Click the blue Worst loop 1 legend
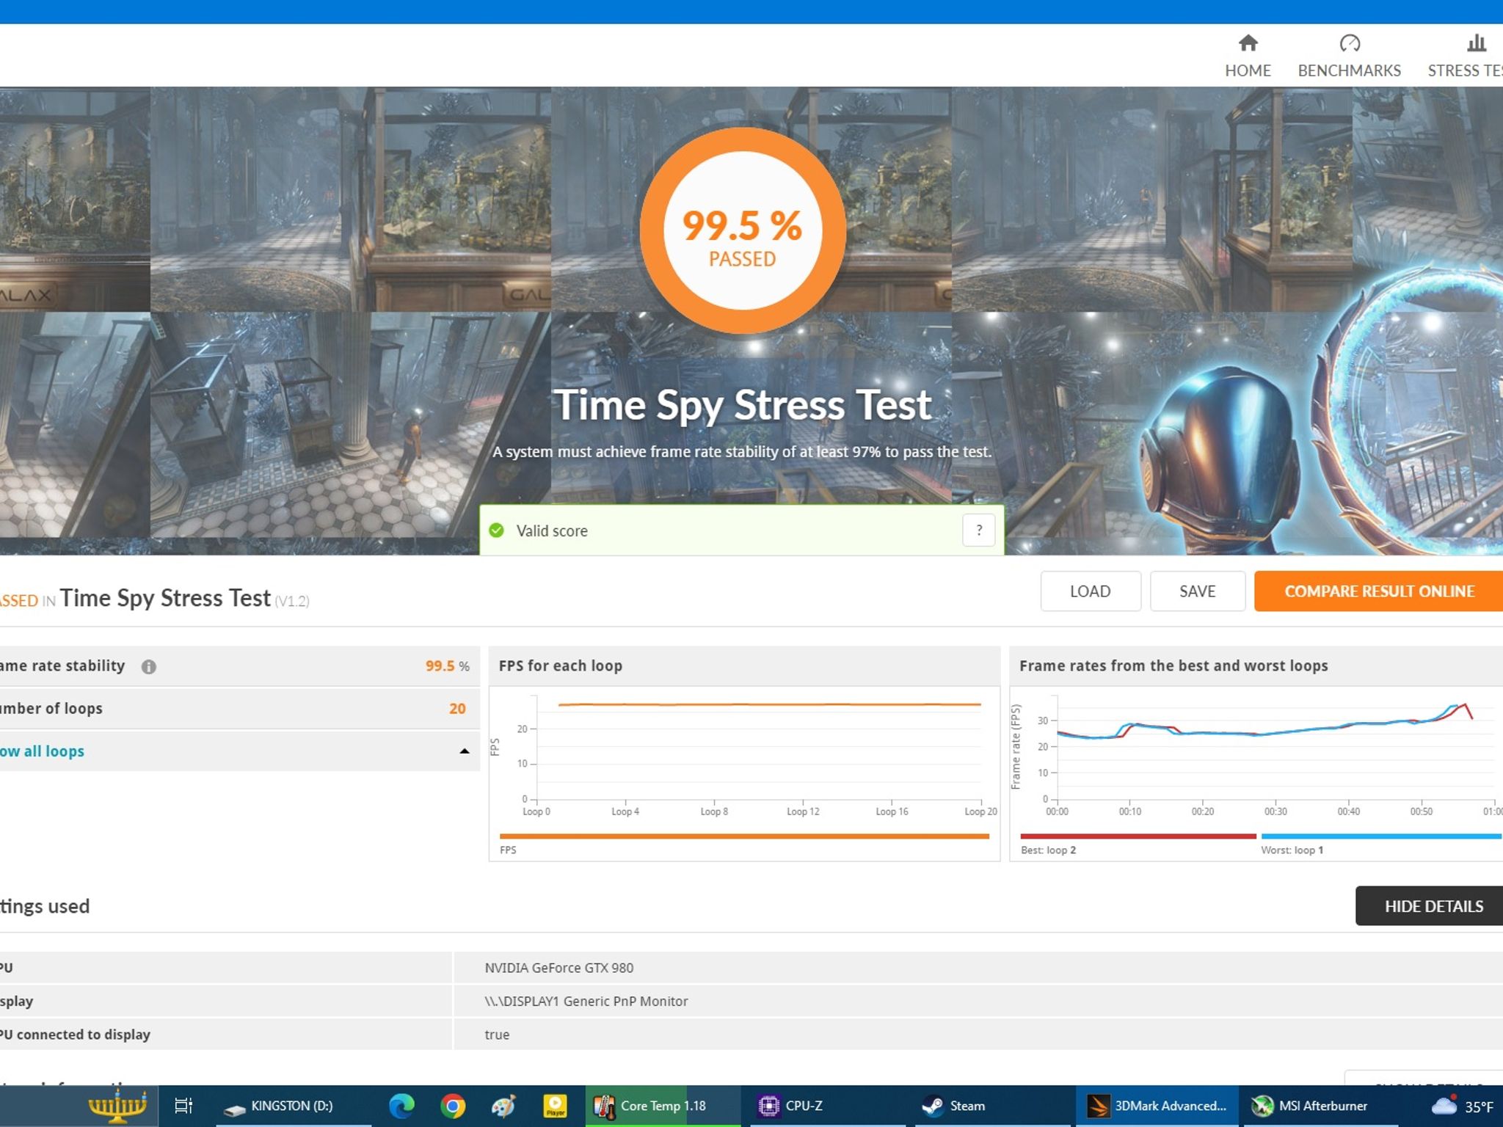The image size is (1503, 1127). pyautogui.click(x=1381, y=836)
